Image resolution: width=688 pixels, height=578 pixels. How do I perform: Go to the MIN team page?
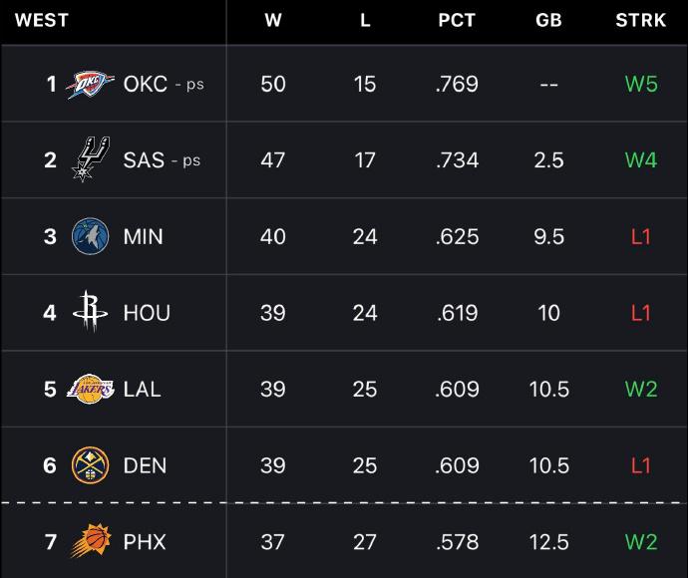pyautogui.click(x=143, y=237)
